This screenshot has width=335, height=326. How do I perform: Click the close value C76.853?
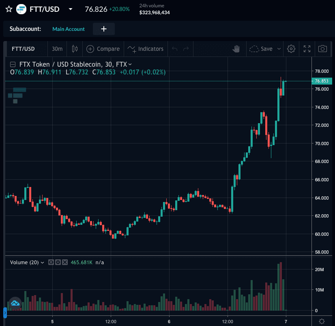[104, 72]
